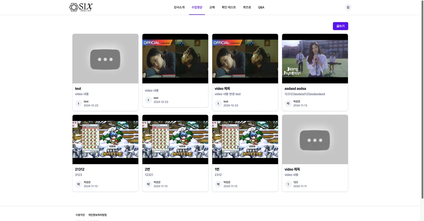Click the SIX English logo
This screenshot has width=424, height=221.
[81, 7]
